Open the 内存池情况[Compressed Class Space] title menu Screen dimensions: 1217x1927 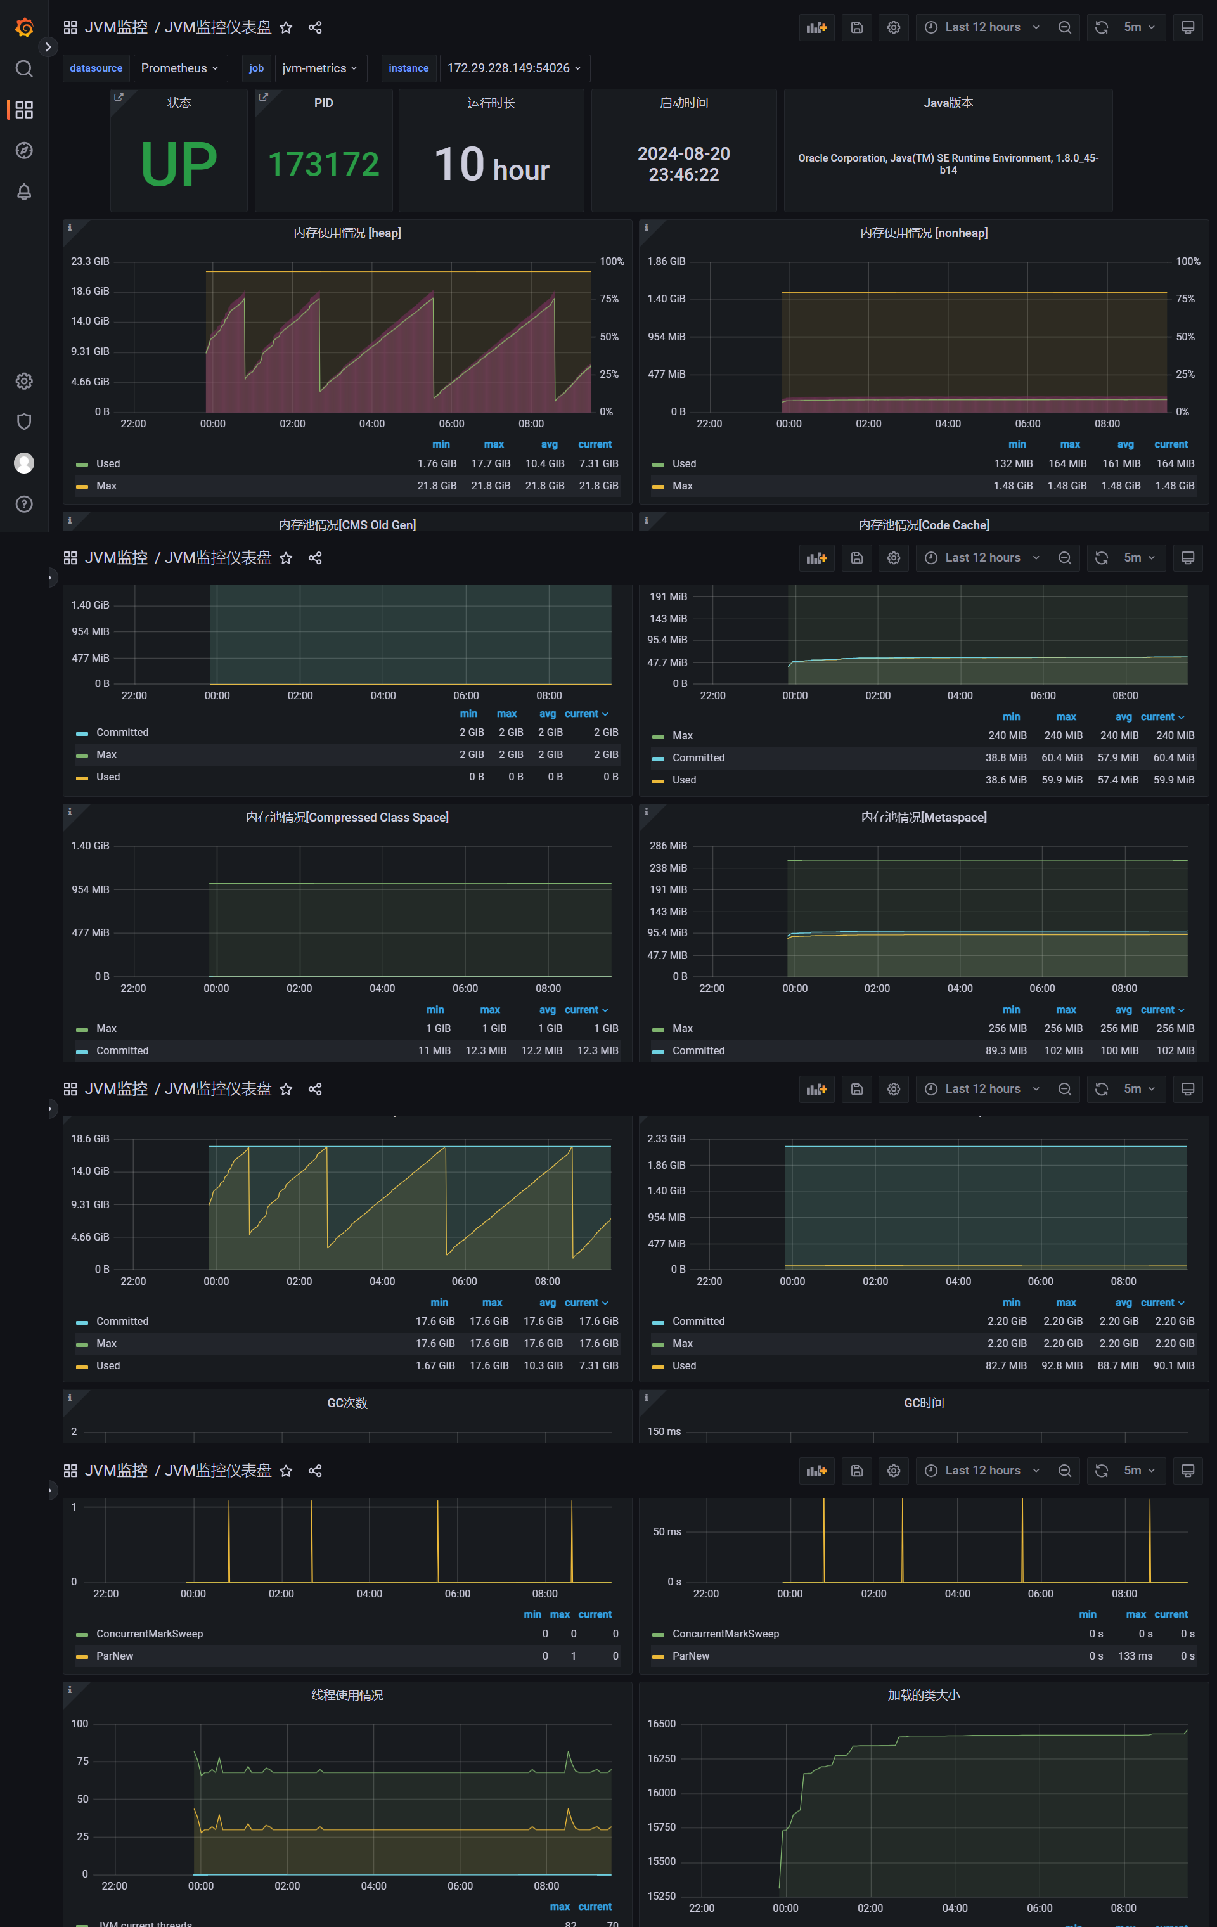point(347,817)
